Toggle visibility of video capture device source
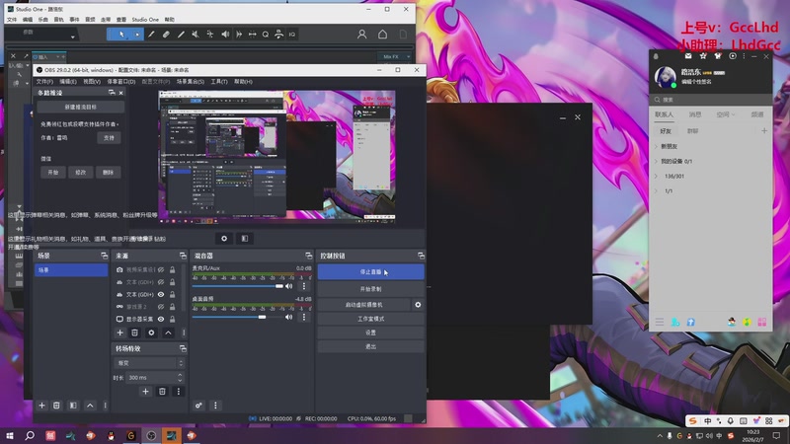The height and width of the screenshot is (444, 790). pos(161,269)
